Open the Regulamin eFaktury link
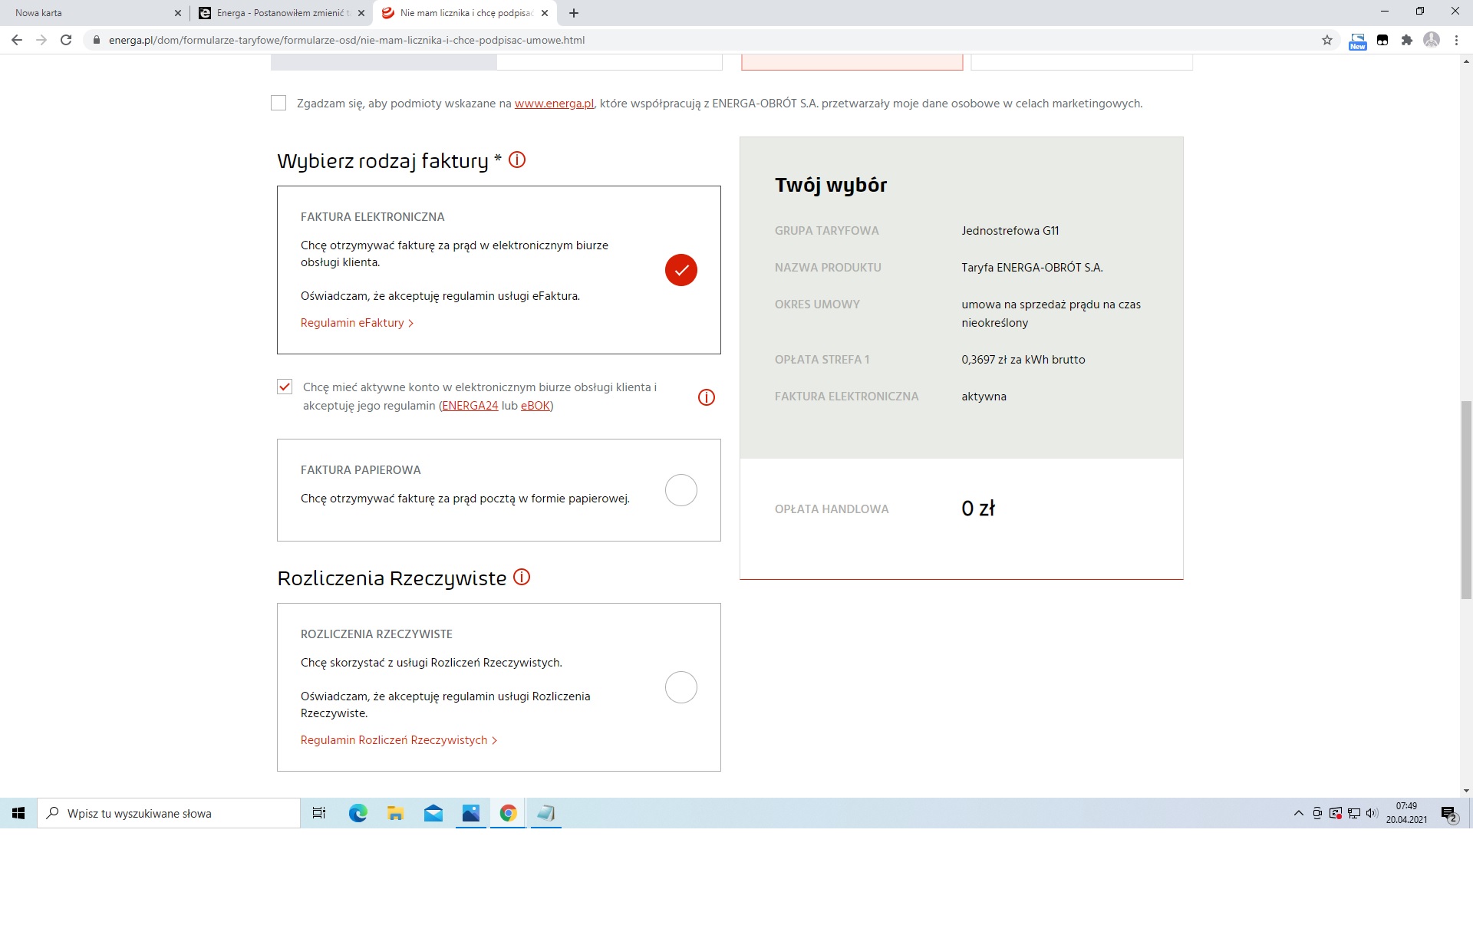 click(357, 323)
